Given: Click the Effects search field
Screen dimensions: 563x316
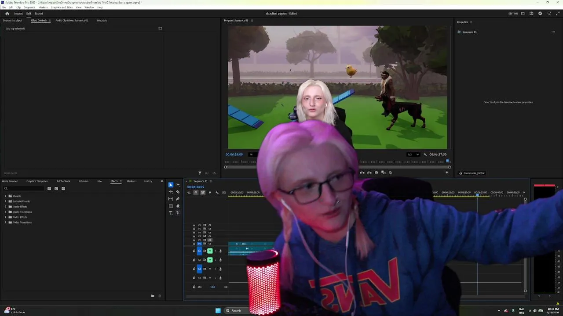Looking at the screenshot, I should click(x=24, y=189).
